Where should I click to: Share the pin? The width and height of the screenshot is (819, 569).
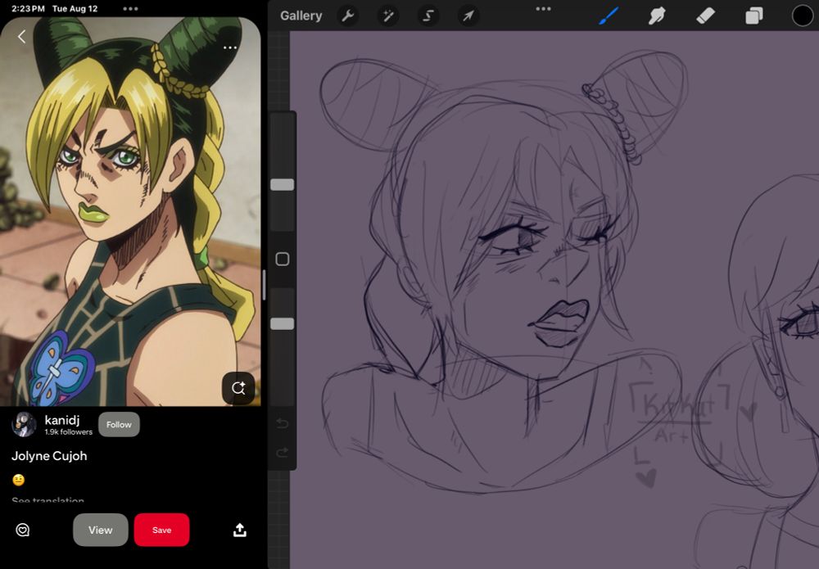(240, 530)
